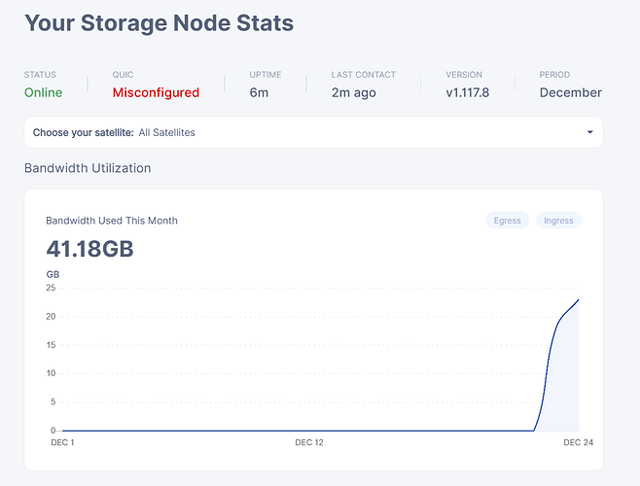
Task: Click the shaded area under bandwidth curve
Action: pyautogui.click(x=564, y=389)
